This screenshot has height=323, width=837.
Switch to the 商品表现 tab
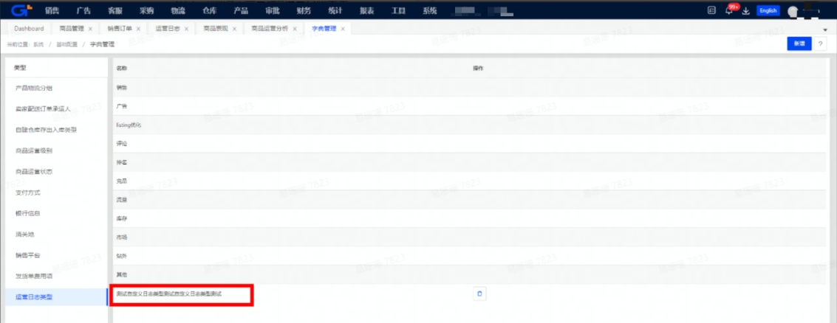coord(216,29)
